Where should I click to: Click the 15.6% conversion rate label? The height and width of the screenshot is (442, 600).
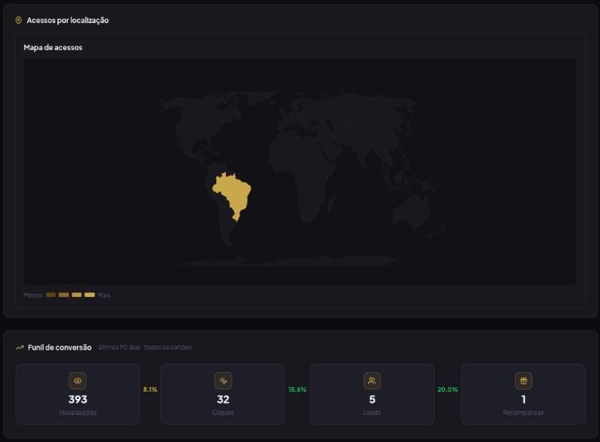298,389
